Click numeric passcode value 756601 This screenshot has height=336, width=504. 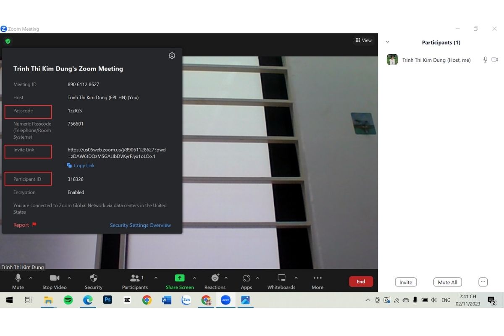[76, 124]
